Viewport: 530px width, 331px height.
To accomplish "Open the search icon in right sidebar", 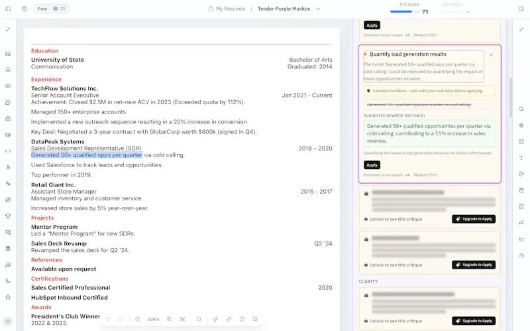I will click(521, 109).
